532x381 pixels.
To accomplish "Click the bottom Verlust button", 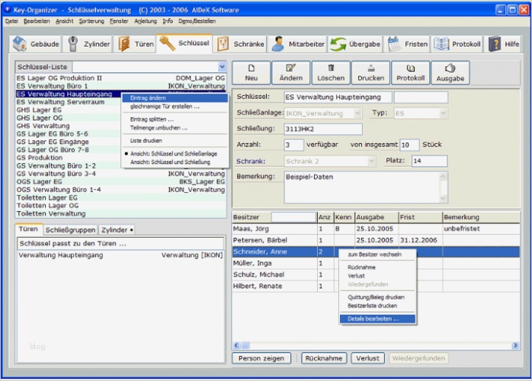I will point(368,359).
